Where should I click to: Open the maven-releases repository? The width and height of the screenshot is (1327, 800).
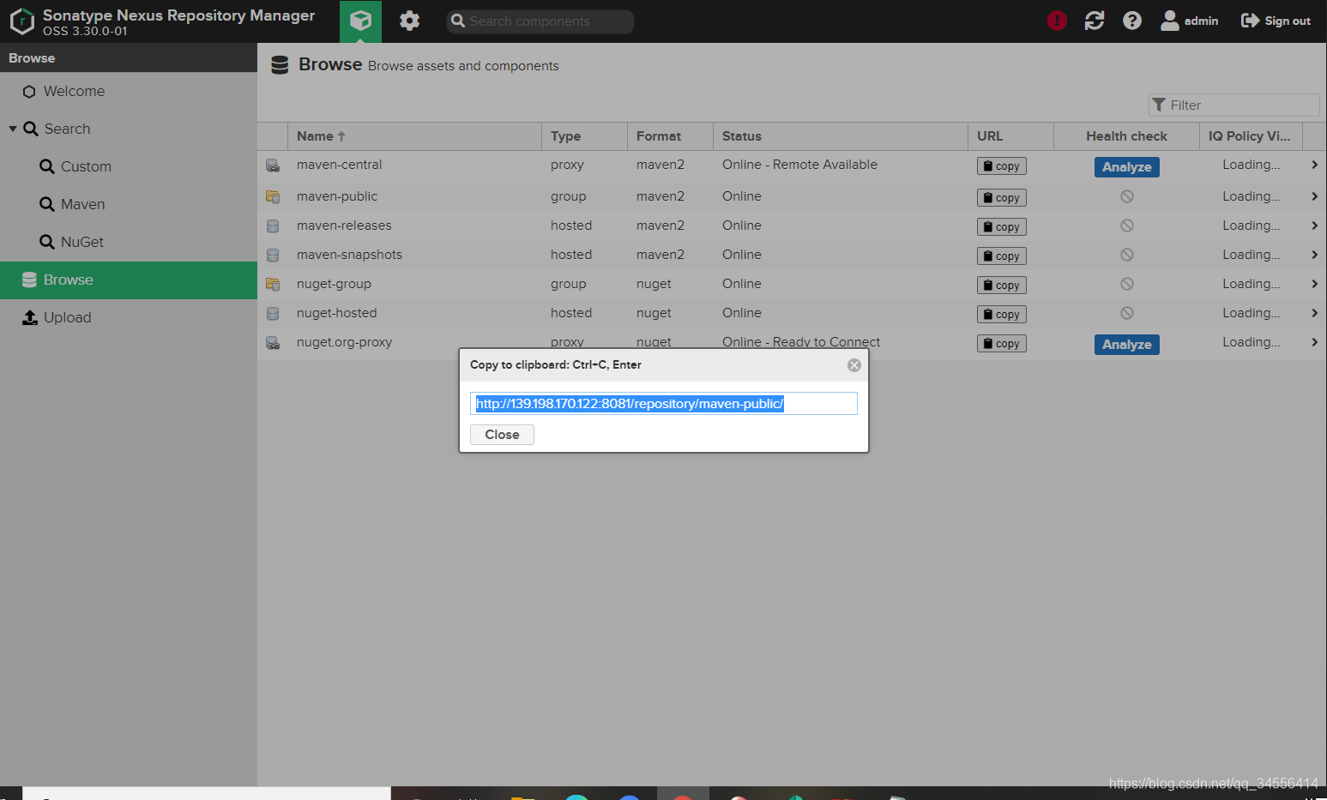coord(344,226)
